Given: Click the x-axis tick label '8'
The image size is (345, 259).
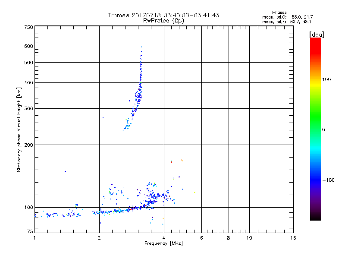Looking at the screenshot, I should click(x=229, y=238).
